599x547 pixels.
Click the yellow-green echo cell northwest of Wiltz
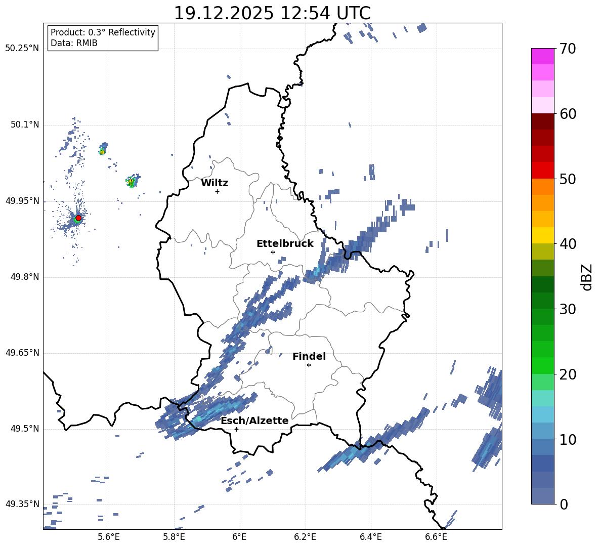point(133,181)
